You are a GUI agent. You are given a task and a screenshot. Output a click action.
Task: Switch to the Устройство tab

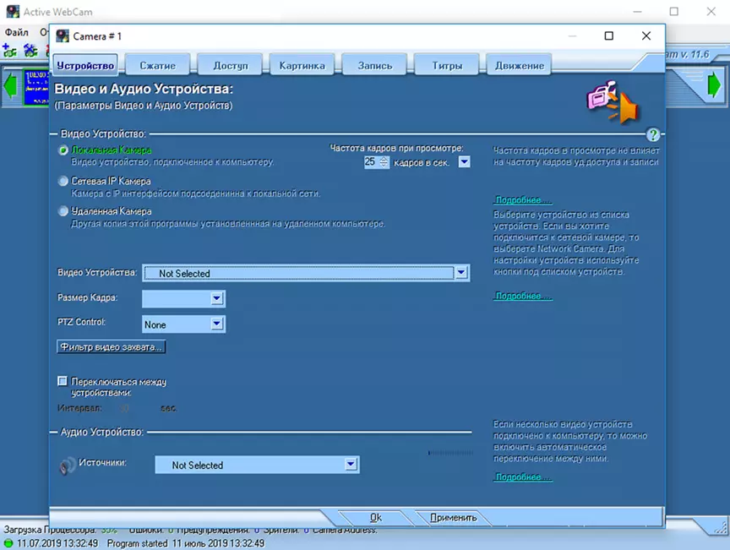click(x=85, y=65)
